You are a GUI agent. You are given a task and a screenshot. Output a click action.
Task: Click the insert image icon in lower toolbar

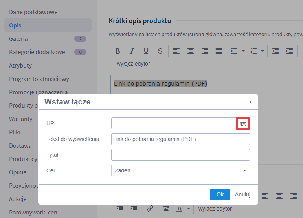tap(166, 209)
